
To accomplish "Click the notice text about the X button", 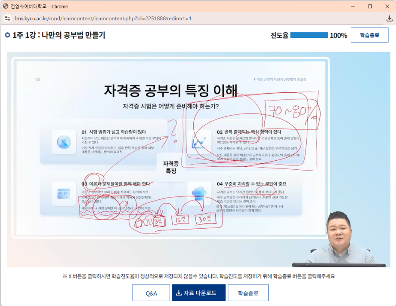I will coord(198,276).
